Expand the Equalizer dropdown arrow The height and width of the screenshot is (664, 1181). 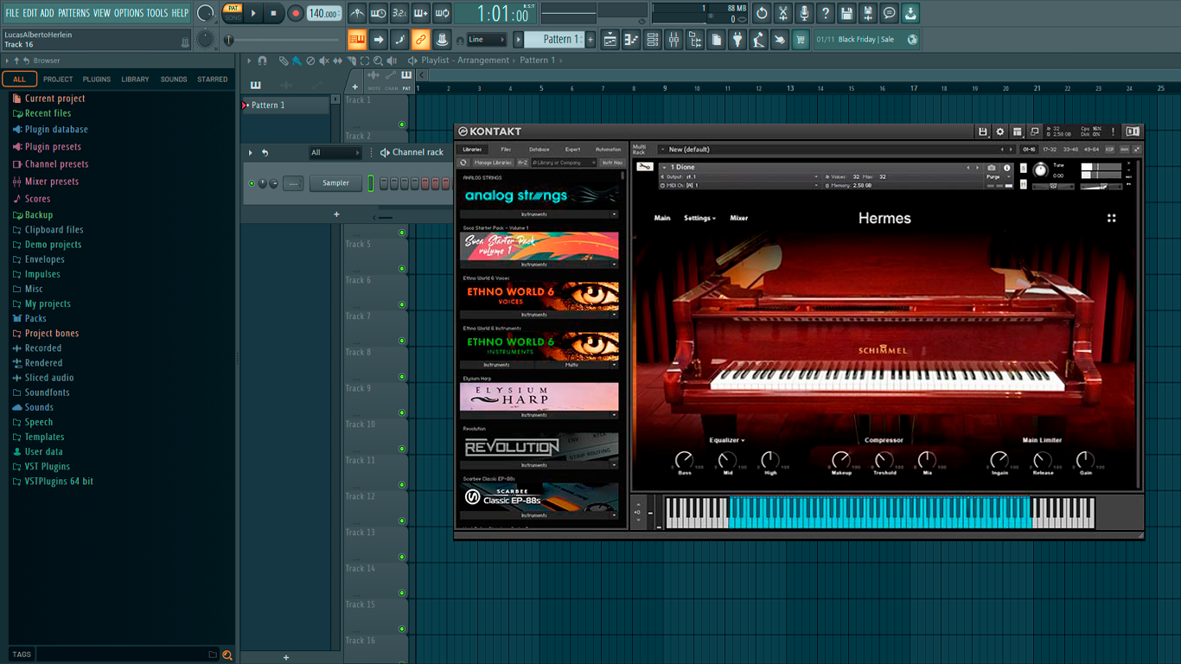click(x=743, y=441)
